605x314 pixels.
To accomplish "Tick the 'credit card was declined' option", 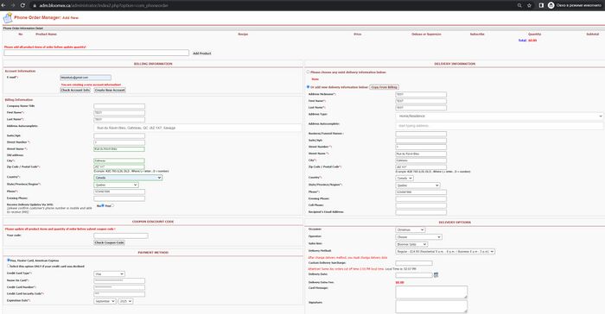I will coord(9,266).
